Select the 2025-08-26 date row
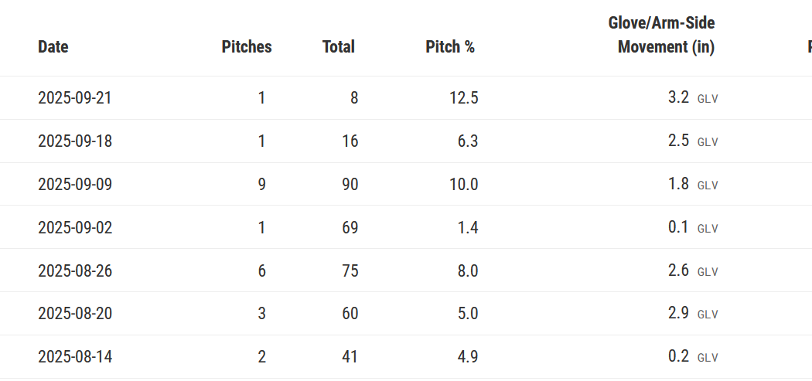The image size is (812, 381). pyautogui.click(x=80, y=271)
